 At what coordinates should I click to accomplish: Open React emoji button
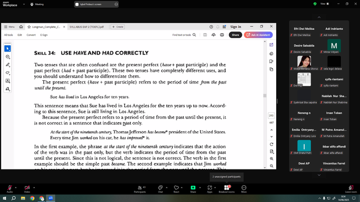pos(176,189)
